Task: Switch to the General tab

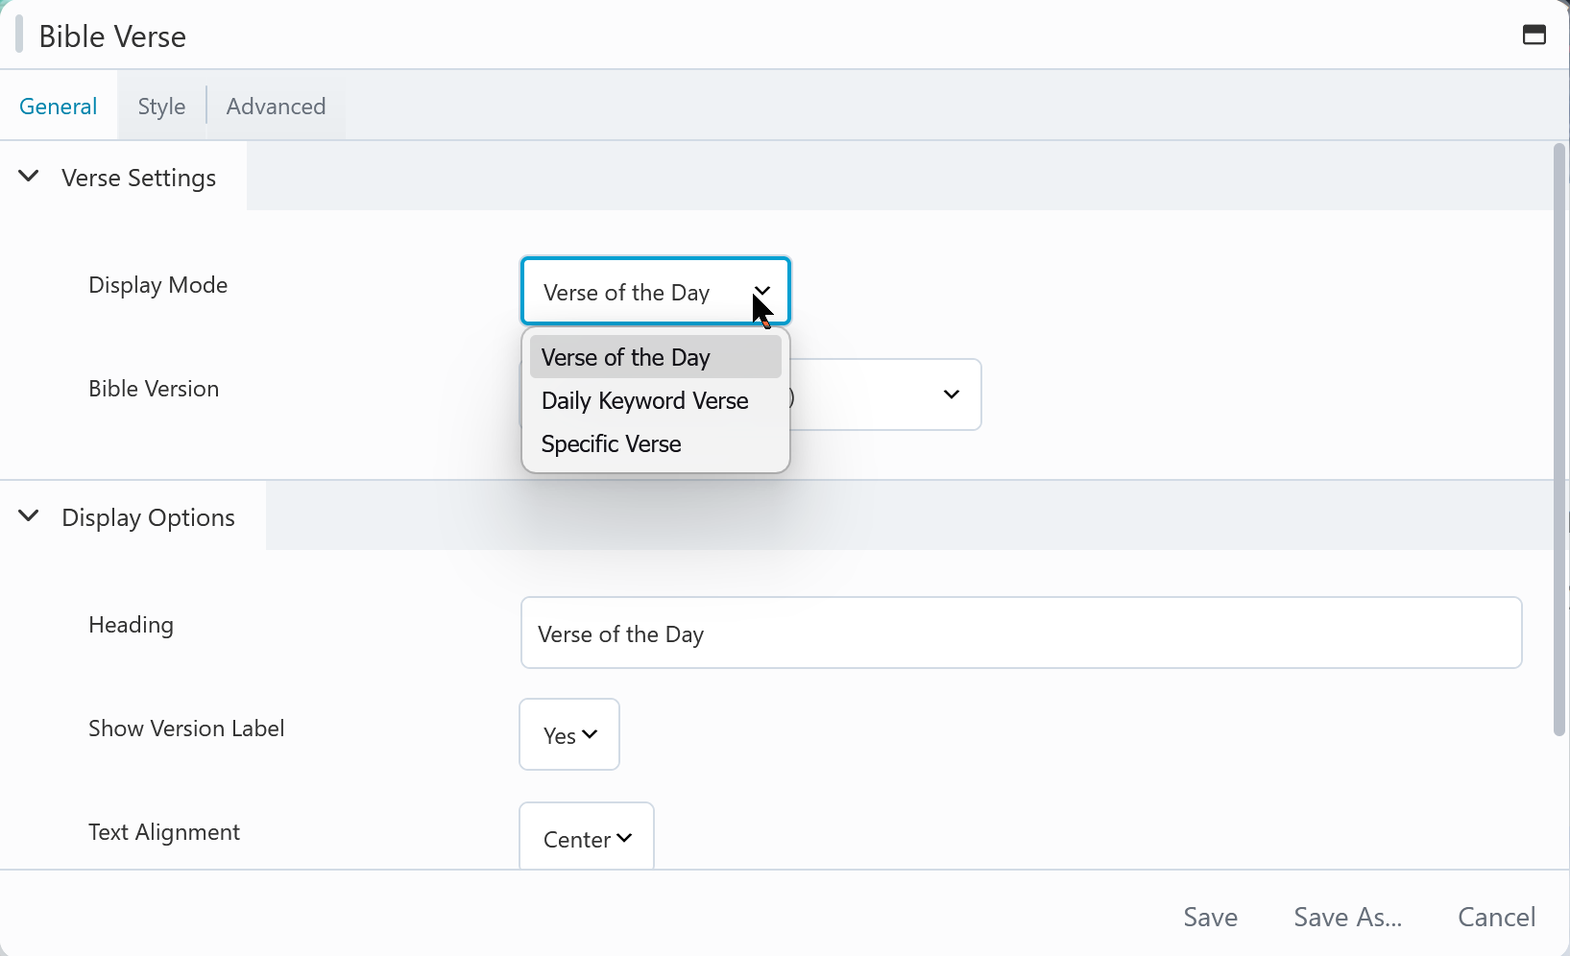Action: 58,107
